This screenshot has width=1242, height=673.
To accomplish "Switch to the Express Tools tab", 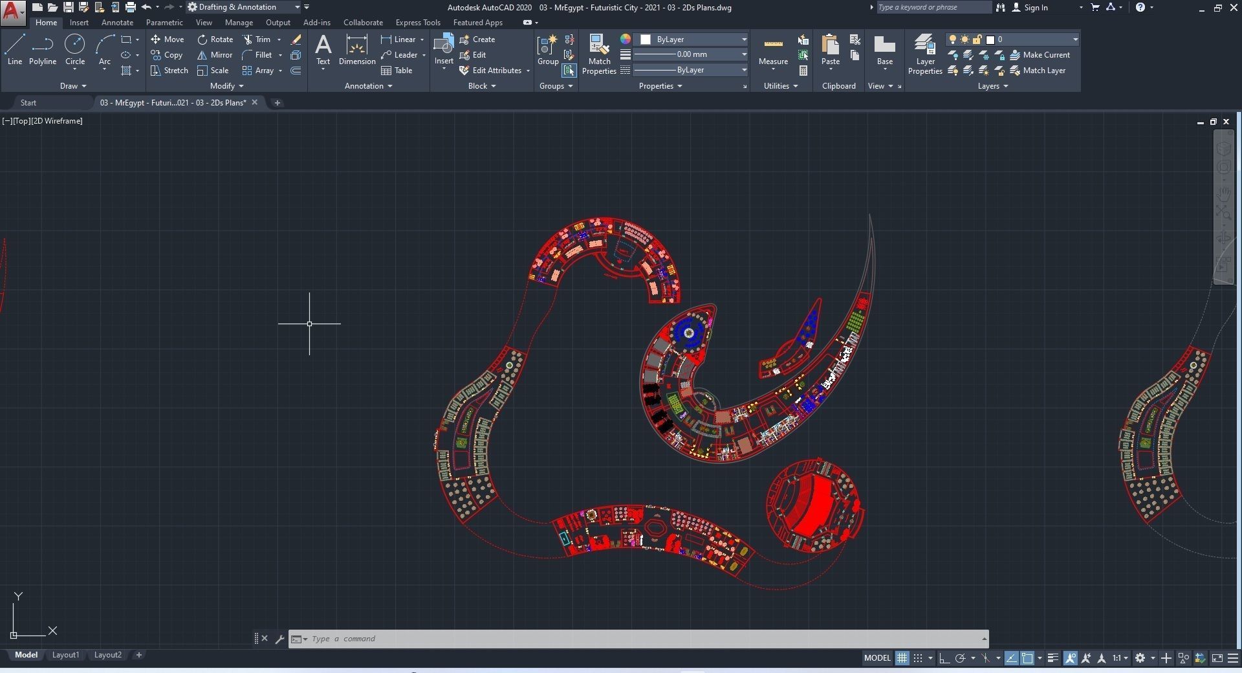I will tap(418, 23).
